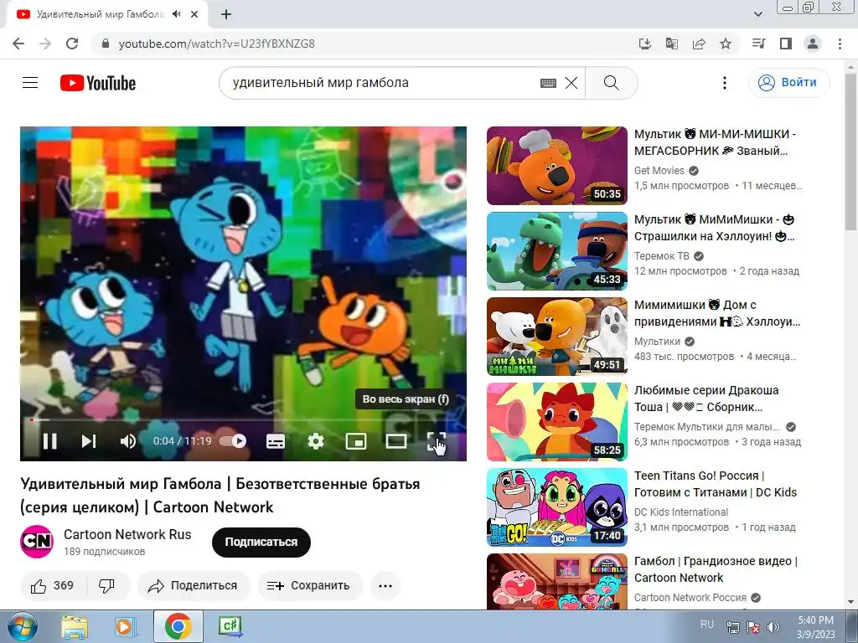Toggle Chrome side panel

(x=786, y=44)
